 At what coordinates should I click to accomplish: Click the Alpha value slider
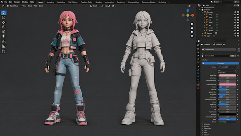228,119
